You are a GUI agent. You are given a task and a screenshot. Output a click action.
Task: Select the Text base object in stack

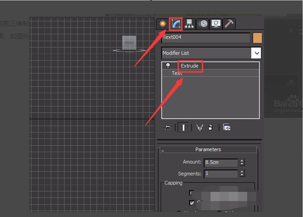click(x=177, y=73)
